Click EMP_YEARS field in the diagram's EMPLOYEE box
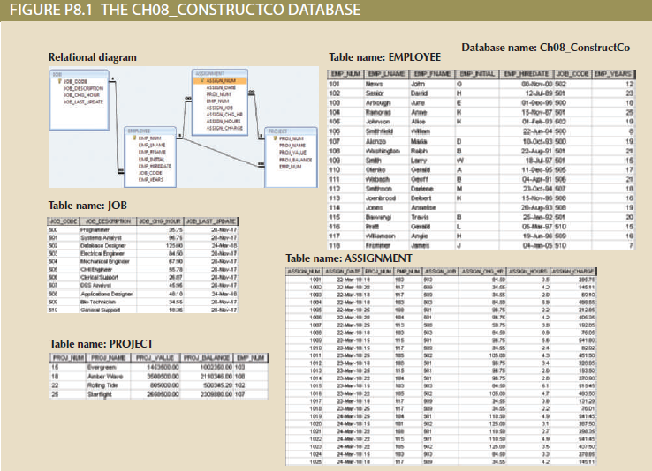Screen dimensions: 652x471 pyautogui.click(x=151, y=180)
